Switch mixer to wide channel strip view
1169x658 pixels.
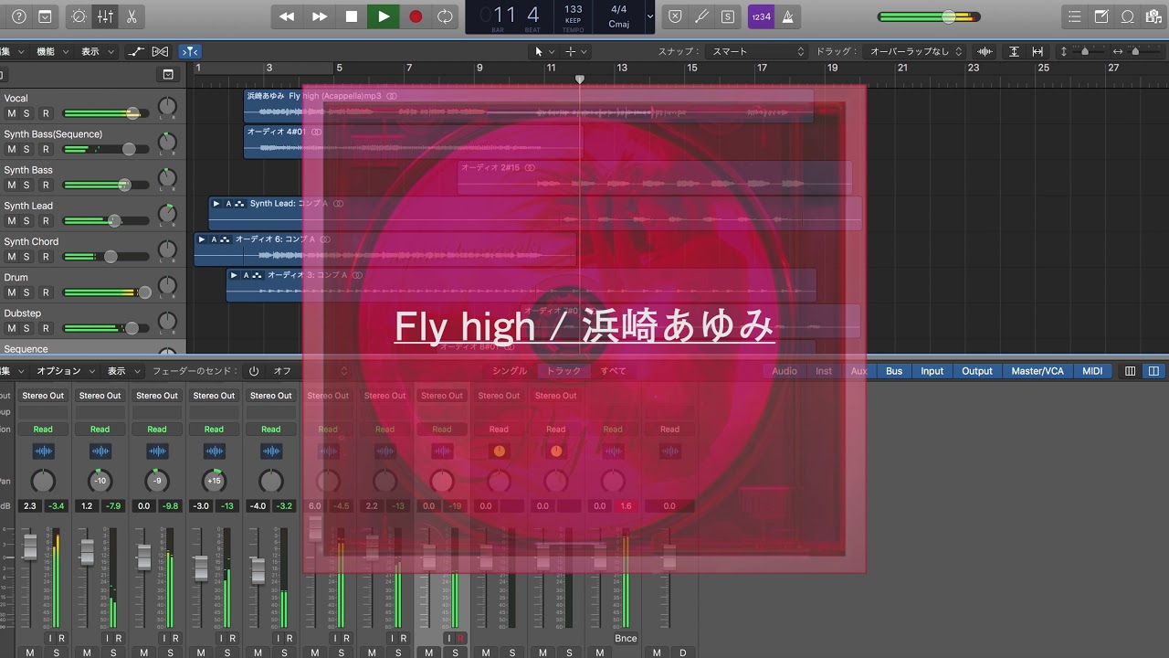(x=1153, y=371)
